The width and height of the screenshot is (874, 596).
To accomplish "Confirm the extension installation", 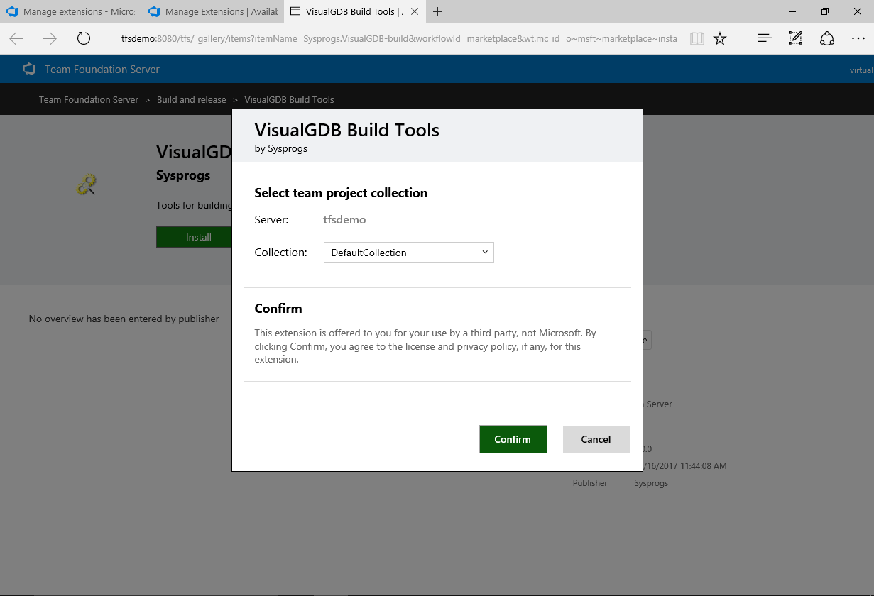I will click(x=513, y=439).
